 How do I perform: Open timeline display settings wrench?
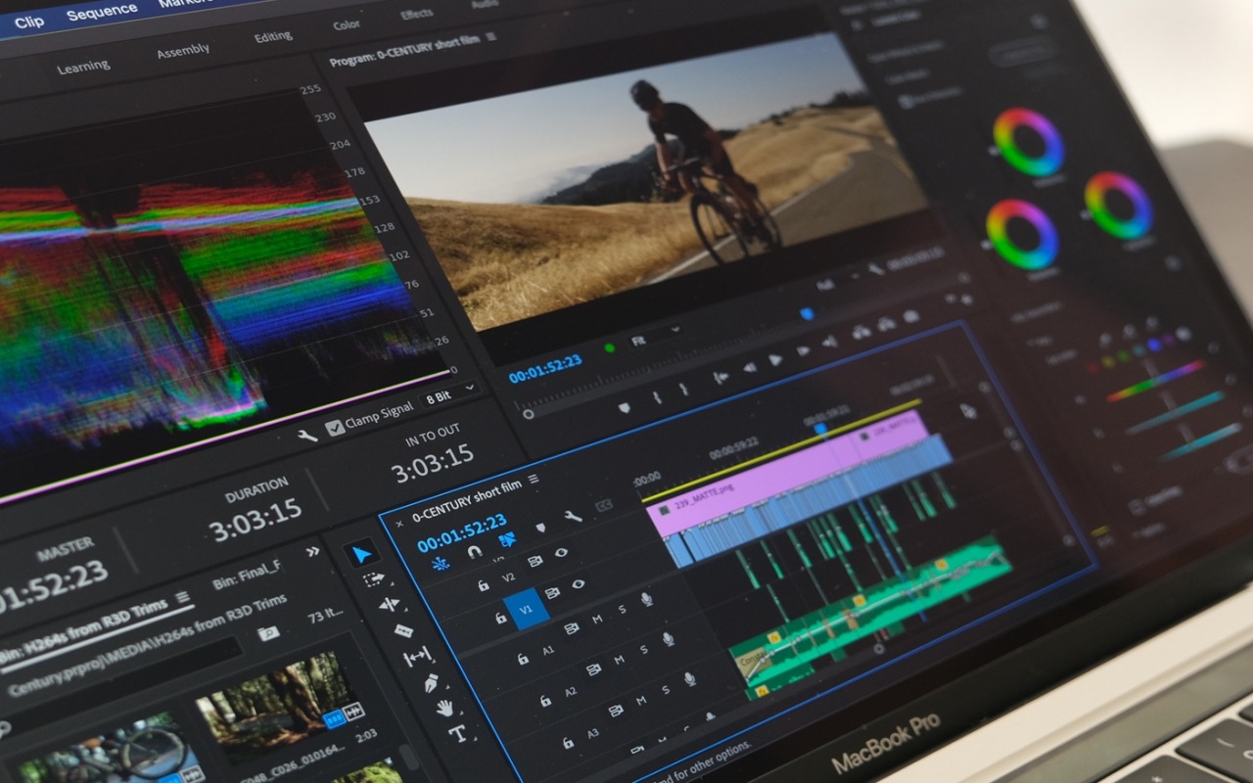[x=573, y=516]
